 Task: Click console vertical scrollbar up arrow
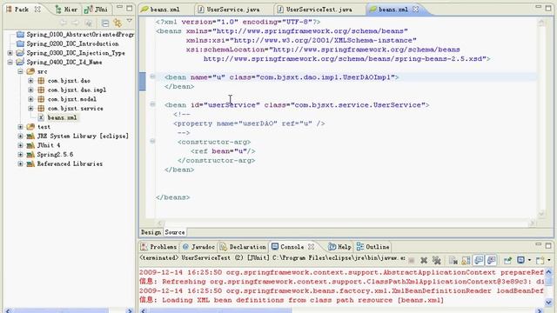(549, 272)
